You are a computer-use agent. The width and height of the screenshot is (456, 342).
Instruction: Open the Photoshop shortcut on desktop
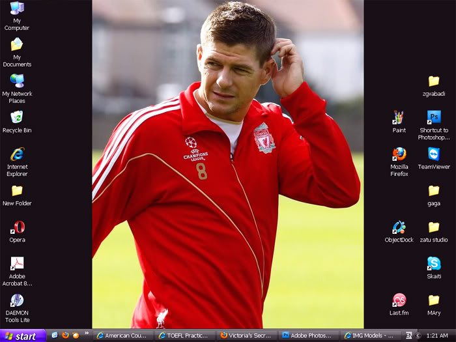pyautogui.click(x=434, y=118)
